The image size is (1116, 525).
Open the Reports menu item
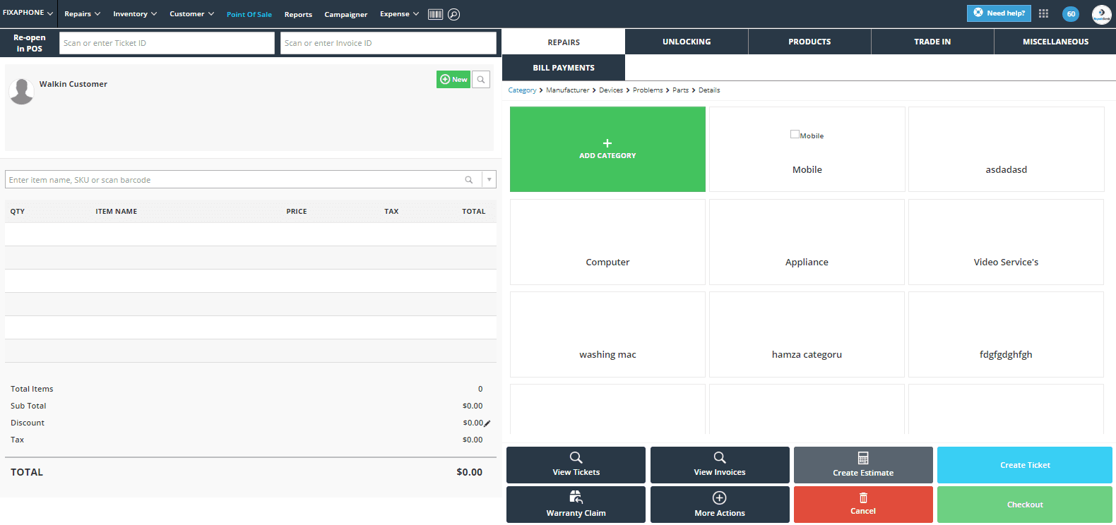coord(298,15)
